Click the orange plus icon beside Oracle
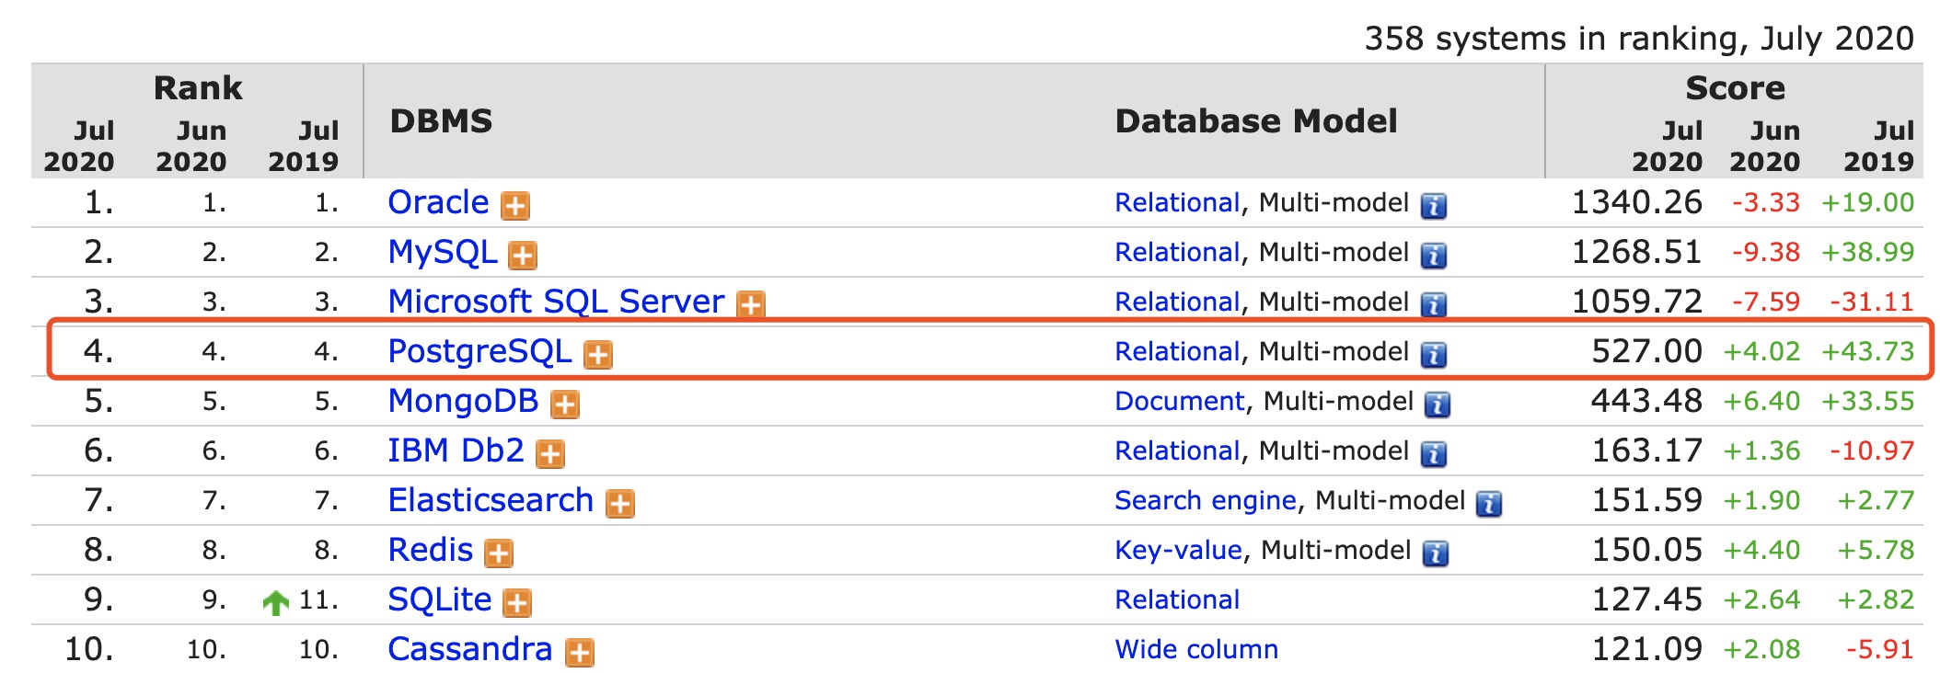The width and height of the screenshot is (1940, 673). (514, 206)
